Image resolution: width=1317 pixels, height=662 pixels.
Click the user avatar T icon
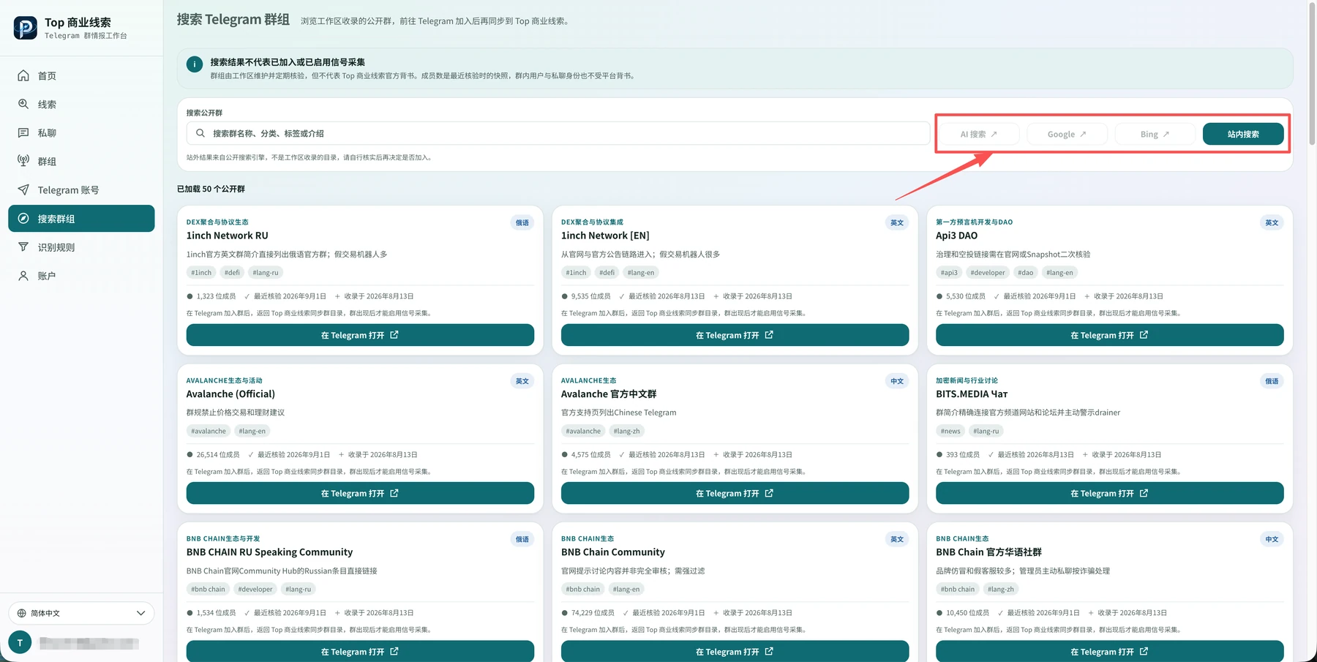pos(20,642)
